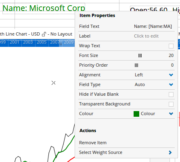Tick the Hide if Value Blank checkbox
The height and width of the screenshot is (162, 180).
tap(171, 95)
